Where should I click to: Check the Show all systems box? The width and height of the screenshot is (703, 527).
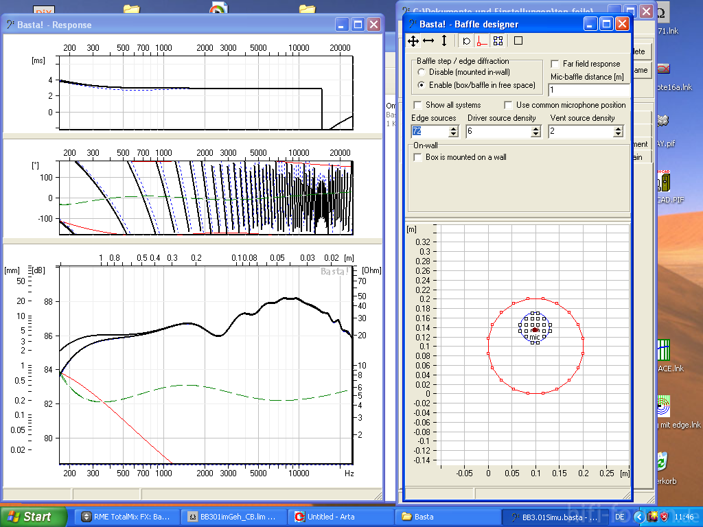point(417,105)
